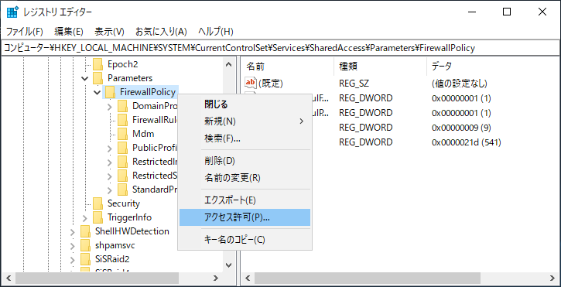Click the Registry Editor app icon in title bar

(12, 12)
